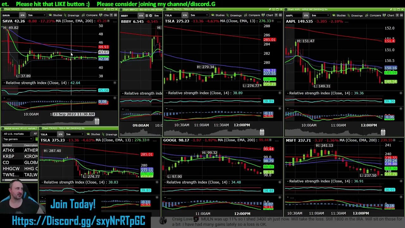Open Studies in the AAPL chart
This screenshot has width=405, height=228.
[x=339, y=15]
